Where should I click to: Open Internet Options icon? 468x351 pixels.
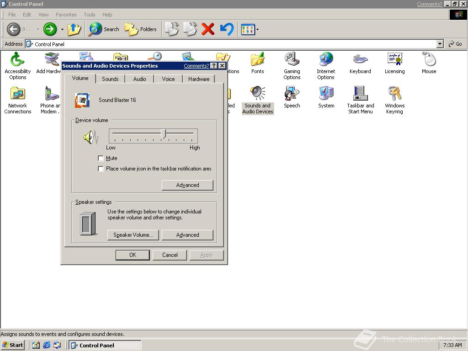(x=326, y=66)
